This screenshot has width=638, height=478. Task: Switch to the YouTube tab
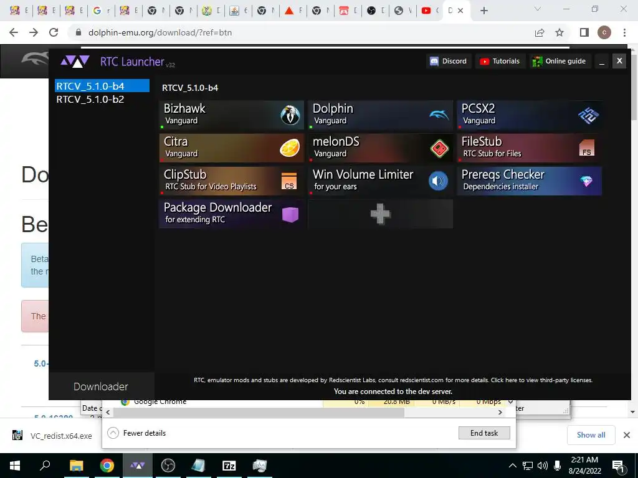tap(430, 11)
